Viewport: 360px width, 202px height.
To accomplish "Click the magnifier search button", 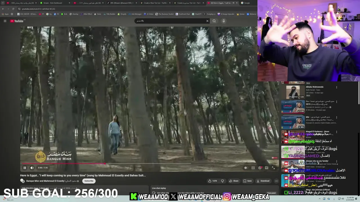I will pos(214,21).
